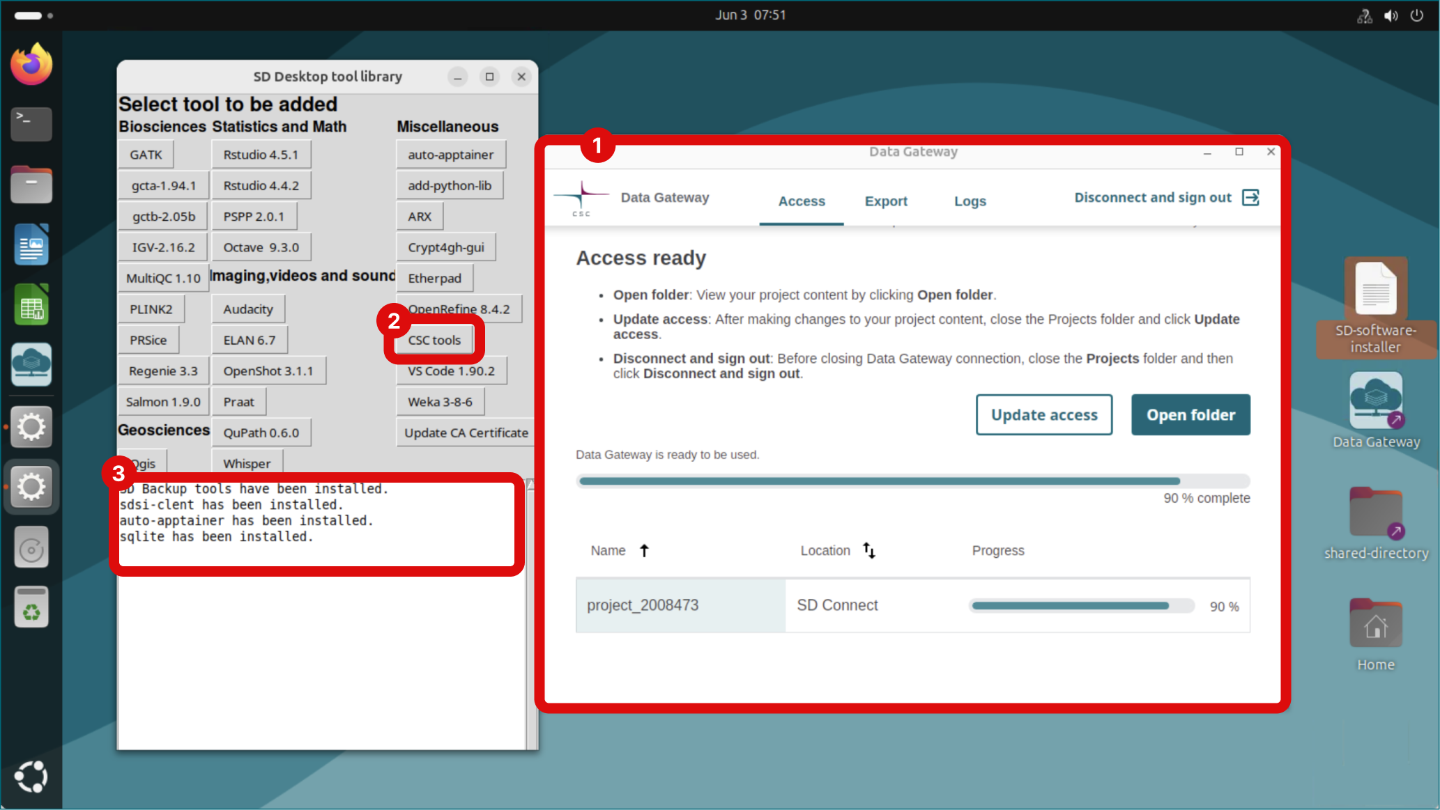Install PLINK2
1440x810 pixels.
click(151, 309)
